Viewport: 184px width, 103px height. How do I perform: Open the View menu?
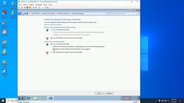pos(45,5)
